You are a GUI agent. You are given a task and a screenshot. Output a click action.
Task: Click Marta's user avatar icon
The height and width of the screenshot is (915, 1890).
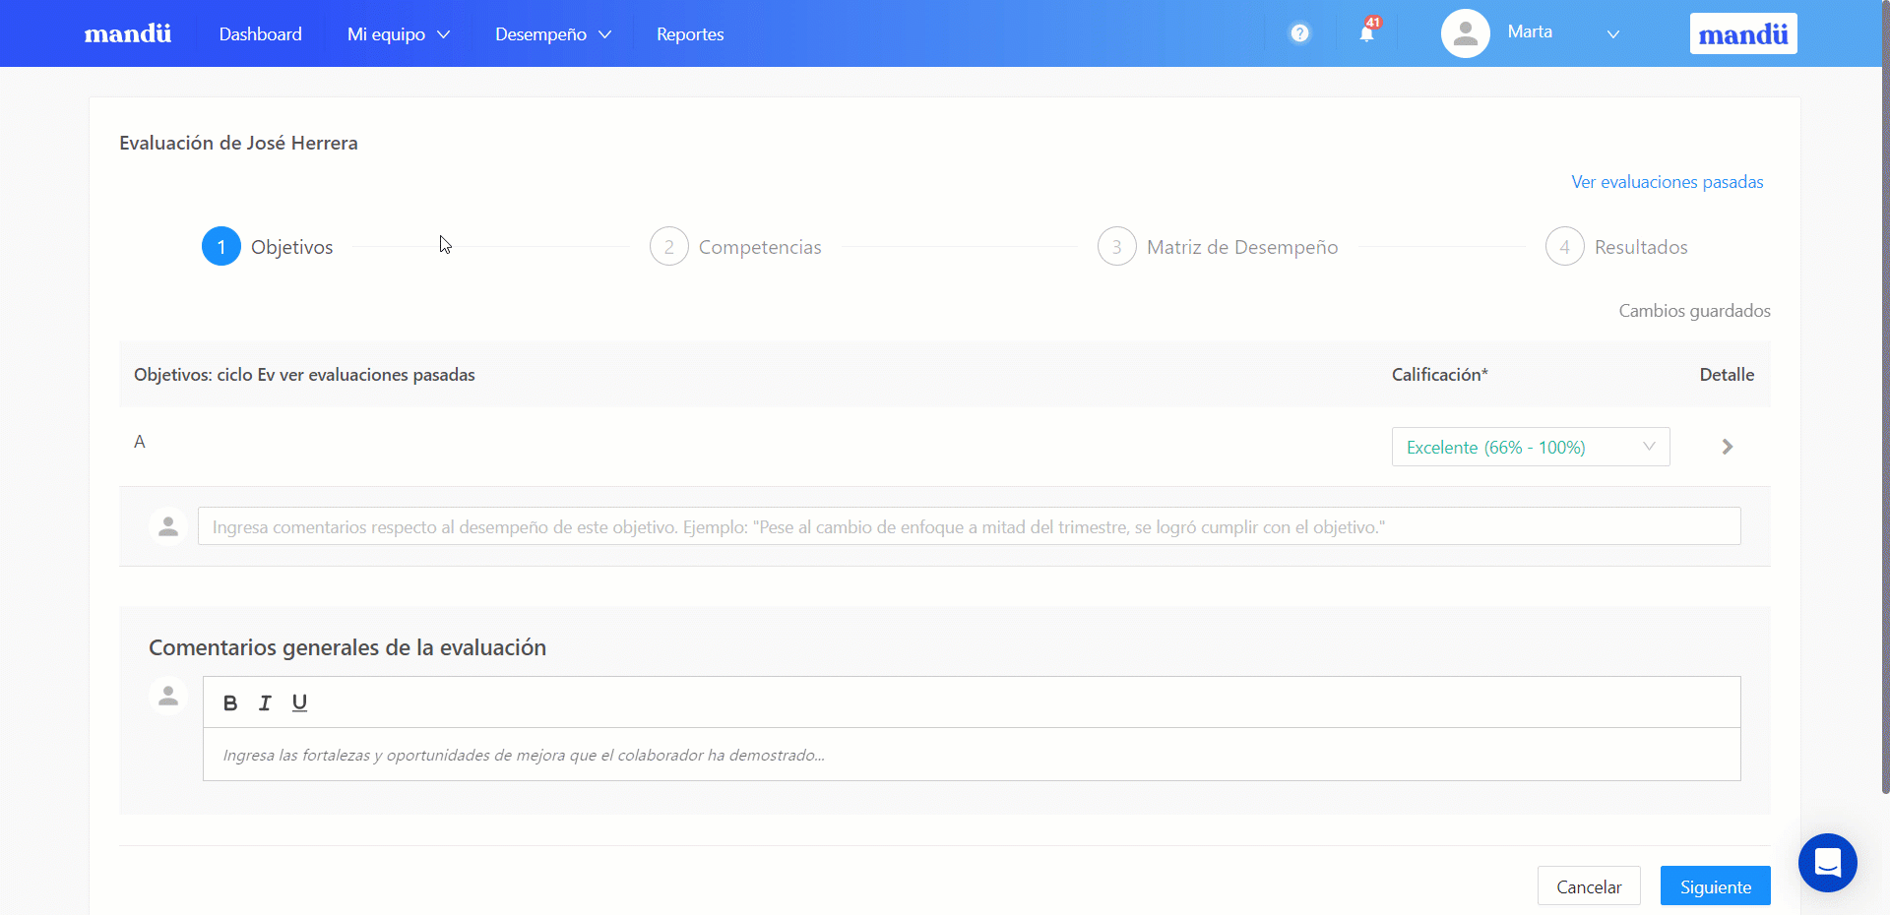1465,33
